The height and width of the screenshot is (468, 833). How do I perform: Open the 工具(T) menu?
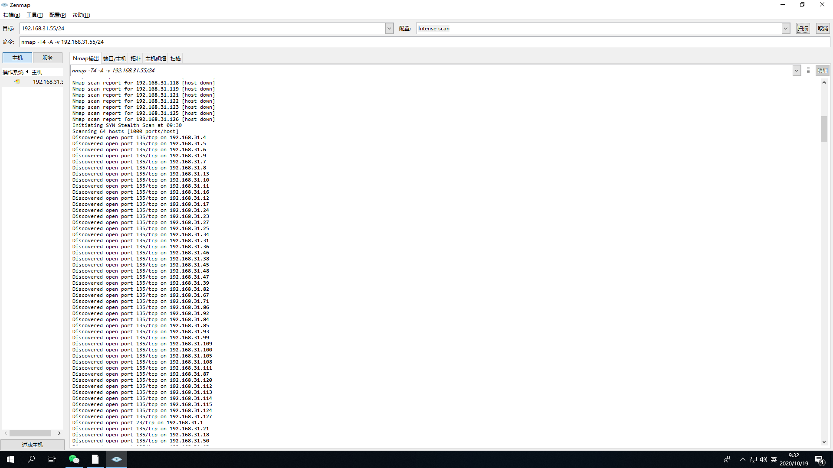[35, 15]
